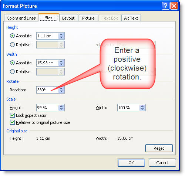Click the Reset button
This screenshot has width=185, height=176.
point(159,148)
